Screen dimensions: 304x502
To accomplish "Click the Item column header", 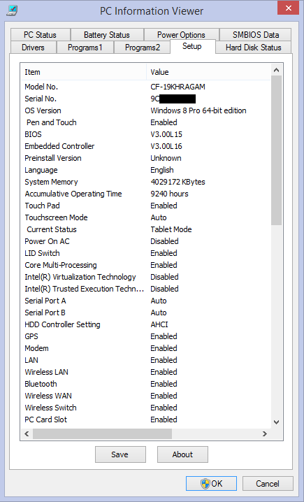I will 83,72.
